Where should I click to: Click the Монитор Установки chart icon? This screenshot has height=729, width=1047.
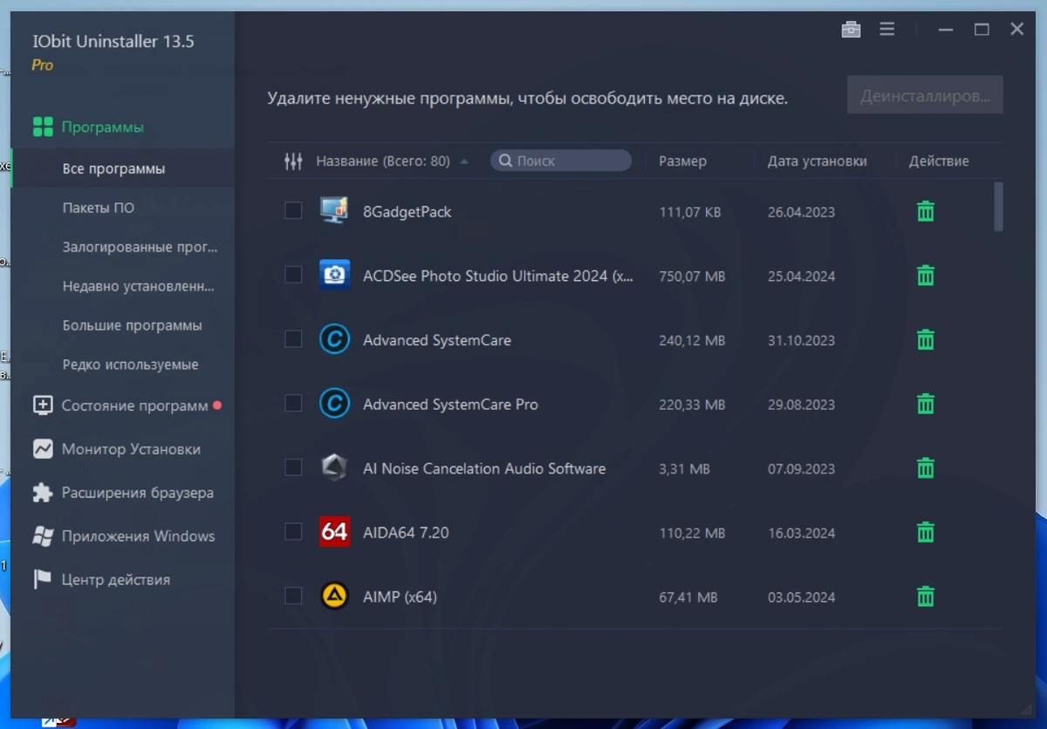pyautogui.click(x=43, y=449)
